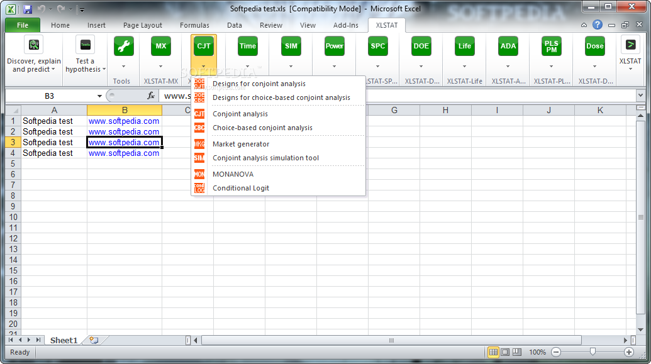Expand the XLSTAT-MX dropdown arrow

pyautogui.click(x=160, y=67)
